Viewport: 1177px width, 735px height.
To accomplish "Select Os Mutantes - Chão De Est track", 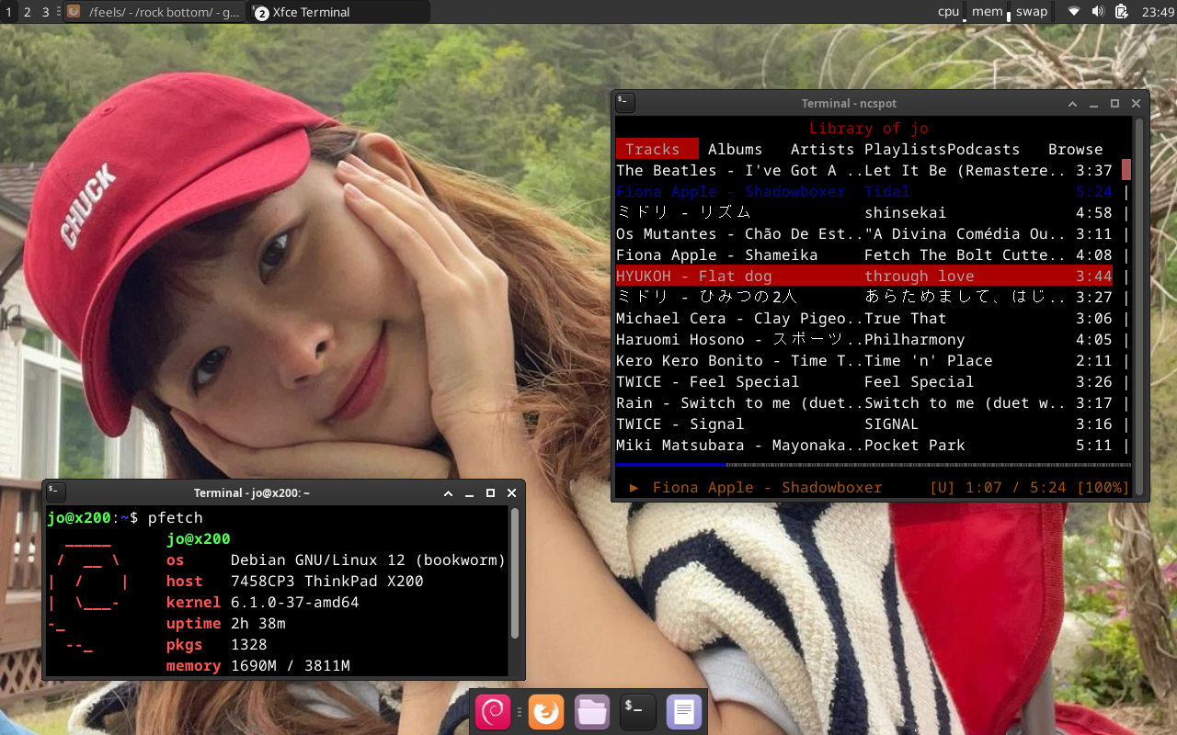I will (864, 233).
